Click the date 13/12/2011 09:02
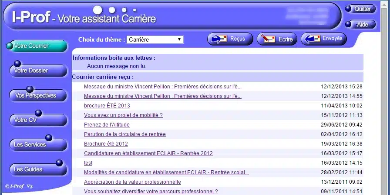390x195 pixels. tap(342, 182)
